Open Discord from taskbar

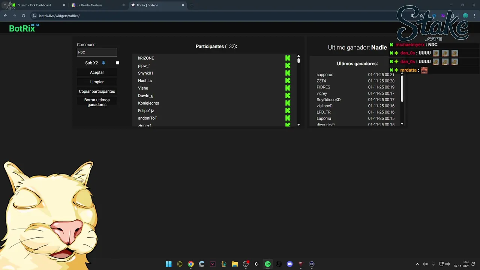click(x=289, y=264)
